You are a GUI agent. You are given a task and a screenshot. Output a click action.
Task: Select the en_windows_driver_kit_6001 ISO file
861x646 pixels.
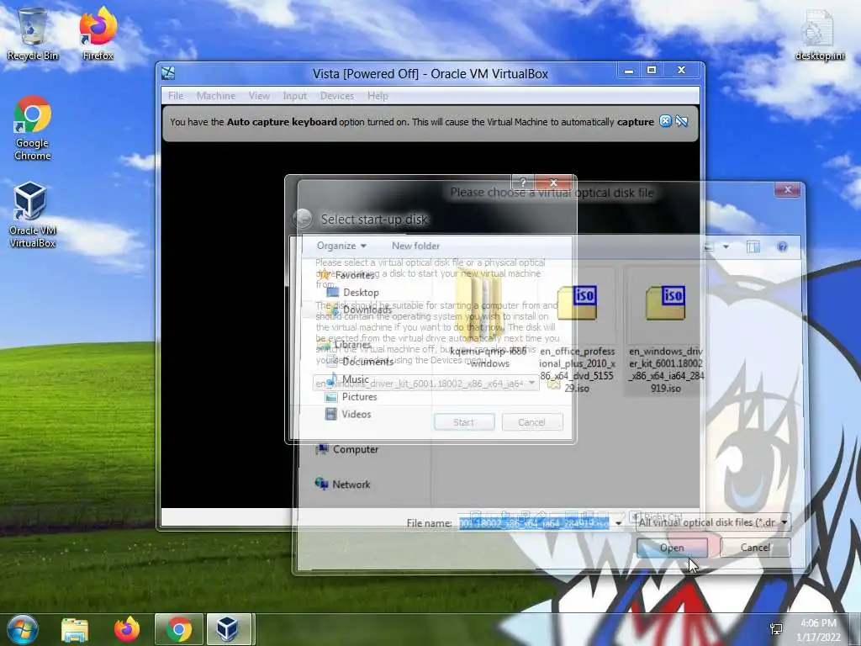coord(665,331)
